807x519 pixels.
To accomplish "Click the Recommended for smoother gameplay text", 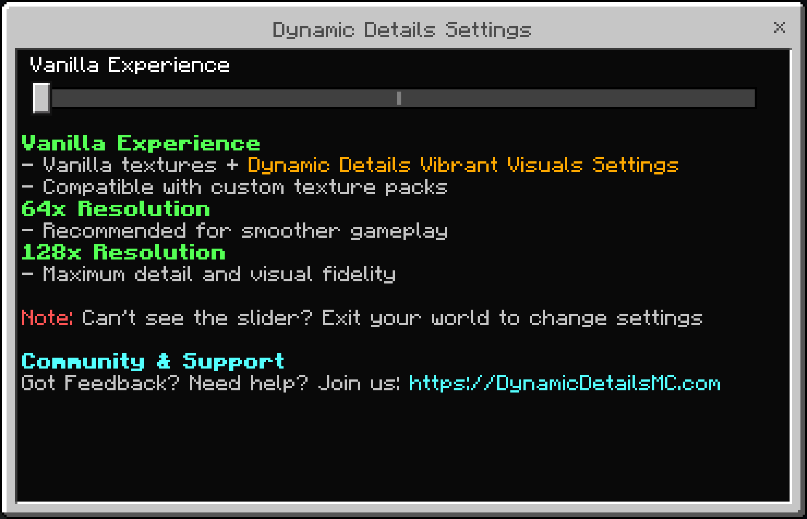I will pos(234,231).
